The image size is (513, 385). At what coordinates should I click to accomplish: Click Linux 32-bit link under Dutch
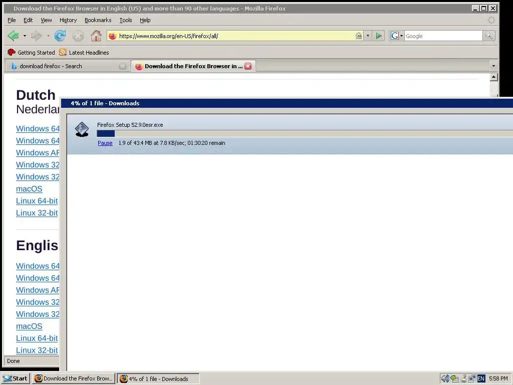(x=37, y=213)
